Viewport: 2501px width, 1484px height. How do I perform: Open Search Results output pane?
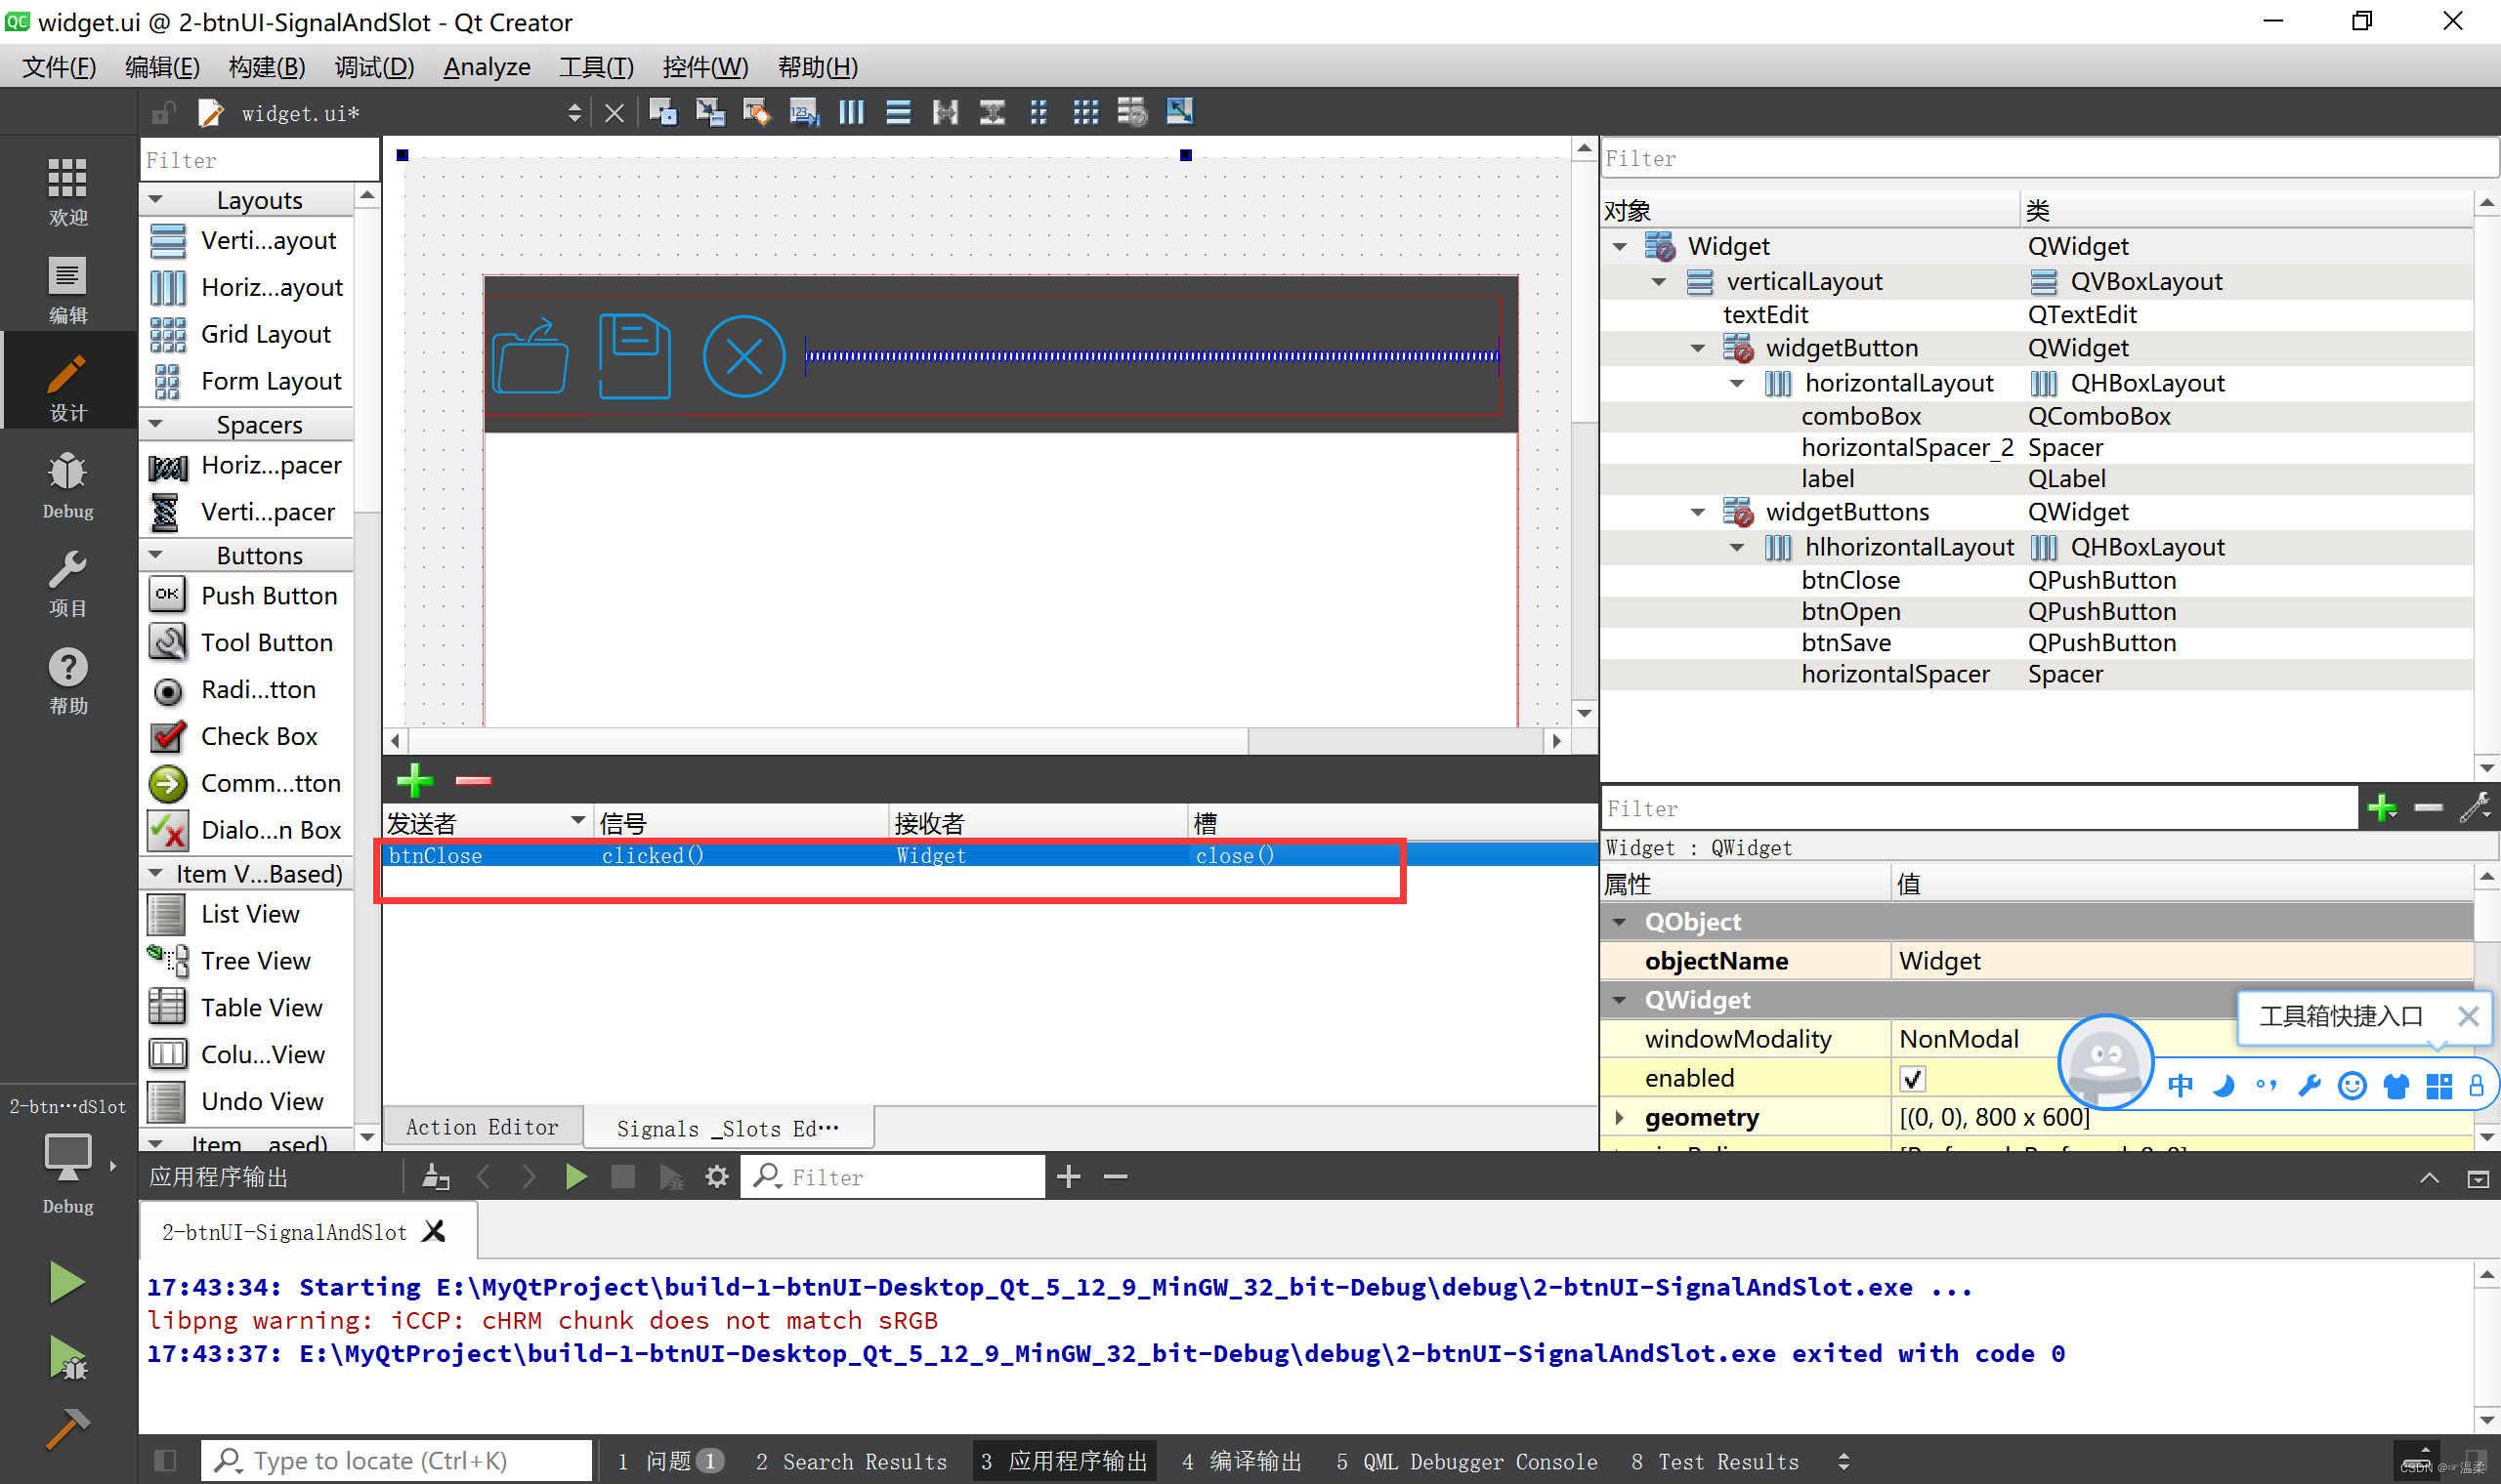point(851,1461)
